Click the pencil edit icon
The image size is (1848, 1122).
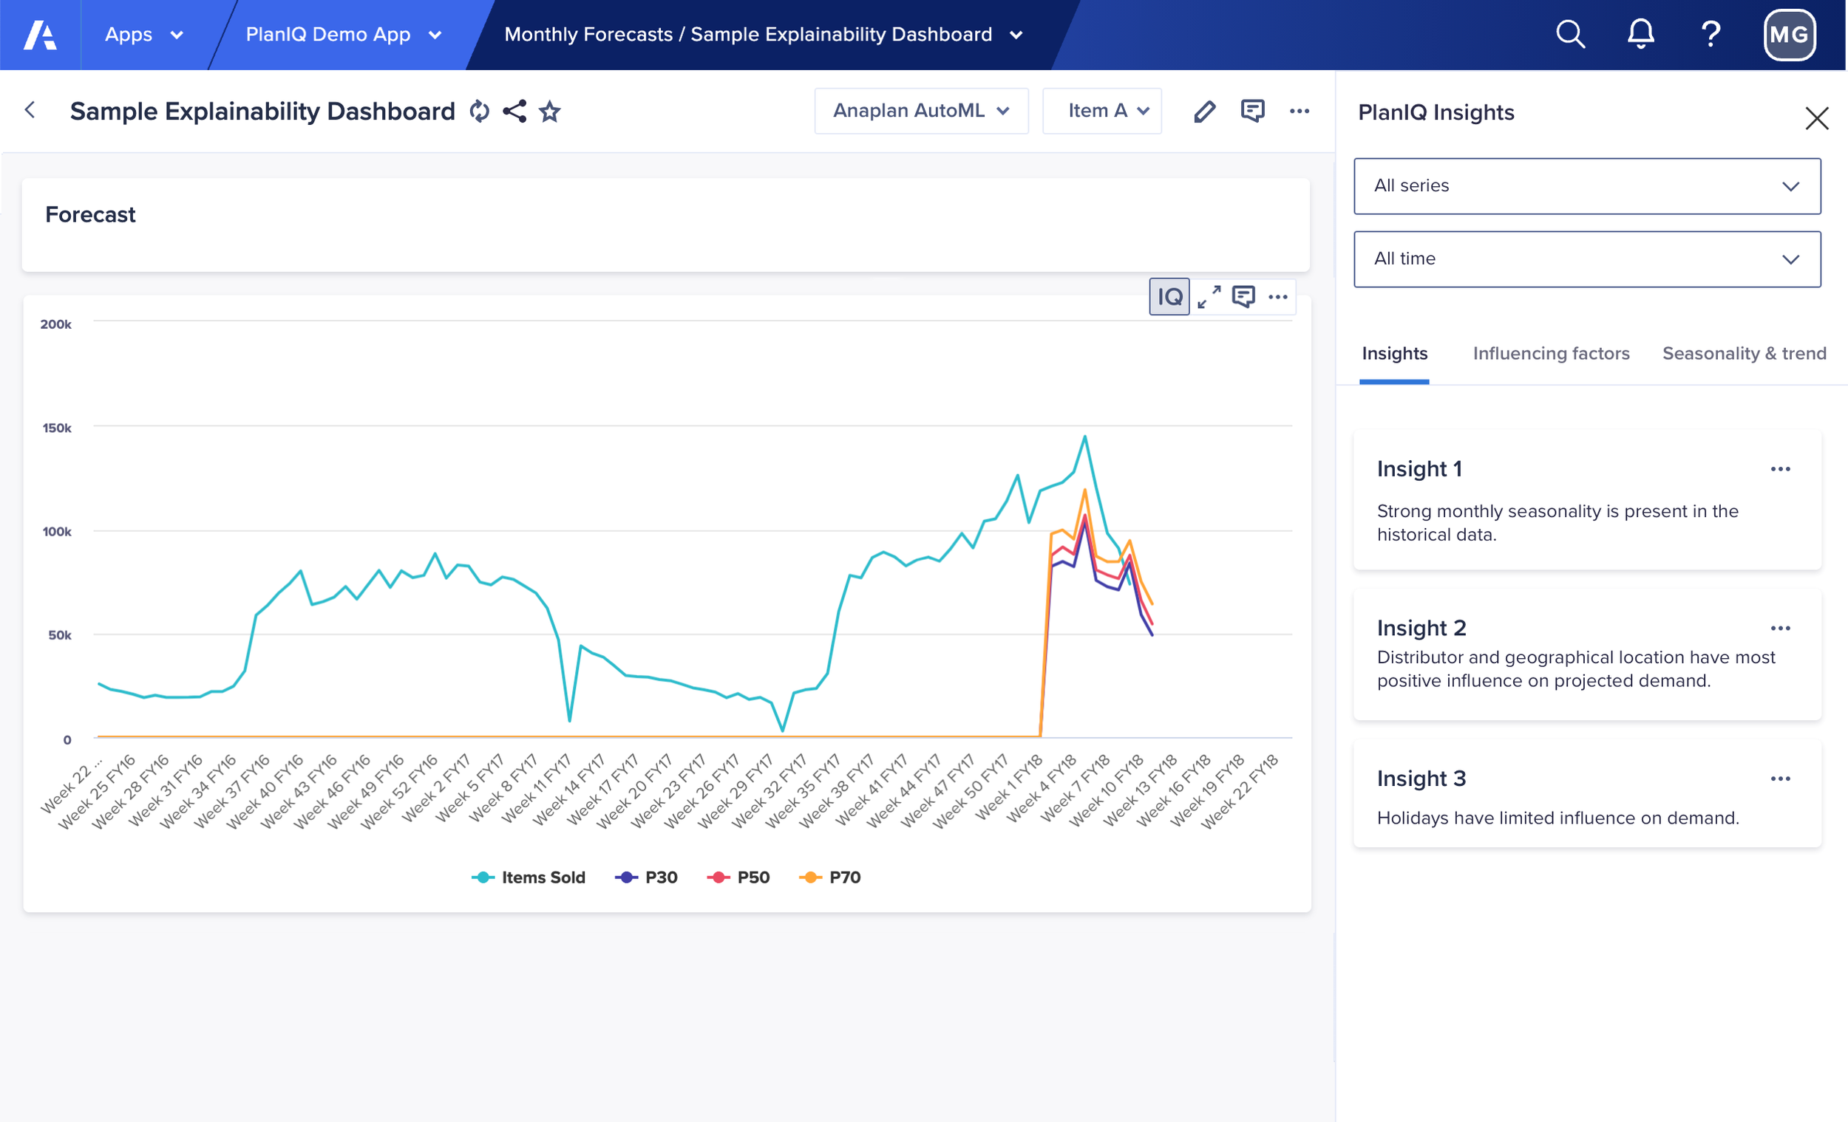coord(1204,111)
